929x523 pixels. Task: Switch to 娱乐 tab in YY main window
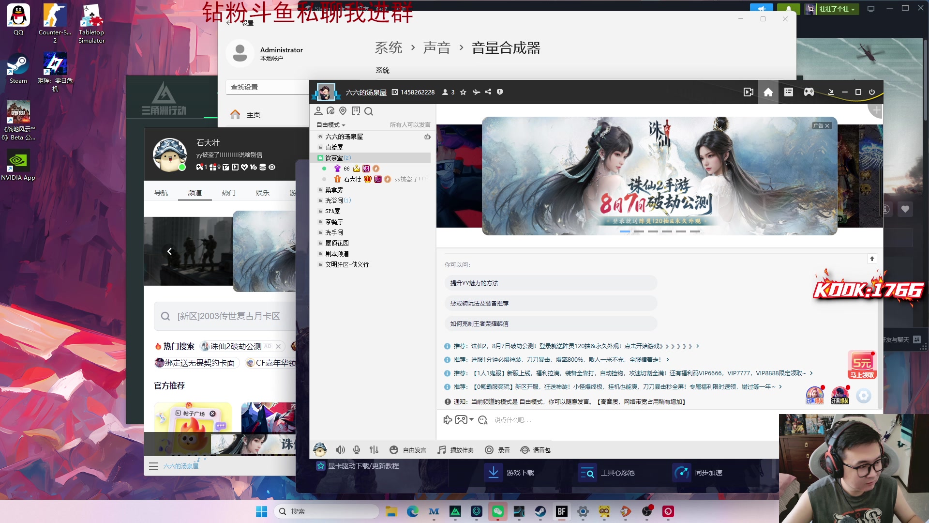pos(263,193)
